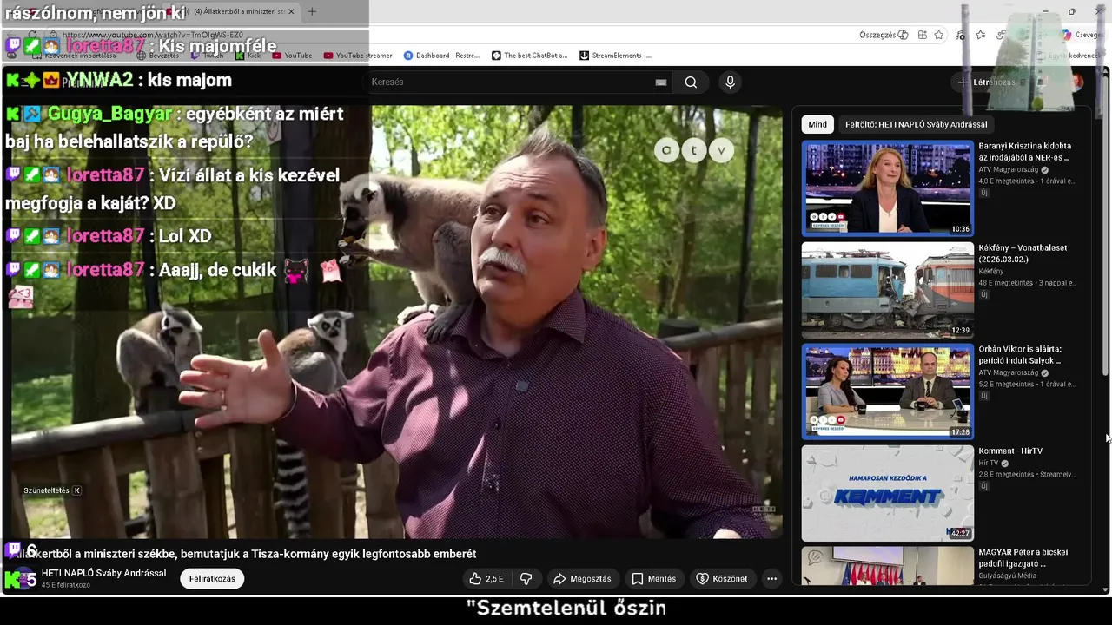The height and width of the screenshot is (625, 1112).
Task: Select Feltöltő: HETI NAPLÓ Sváby Andrással chip
Action: pyautogui.click(x=916, y=124)
